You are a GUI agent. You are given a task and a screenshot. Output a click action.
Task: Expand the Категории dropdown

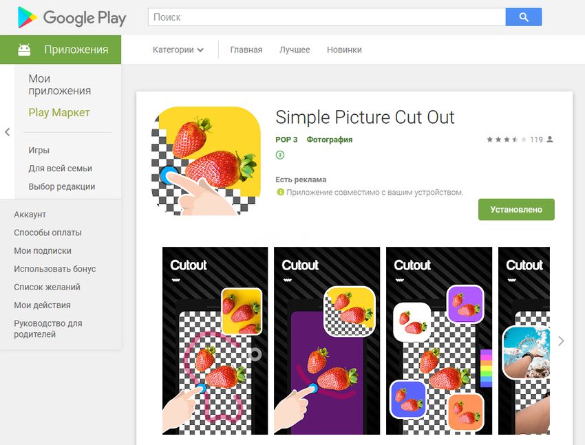pyautogui.click(x=178, y=50)
